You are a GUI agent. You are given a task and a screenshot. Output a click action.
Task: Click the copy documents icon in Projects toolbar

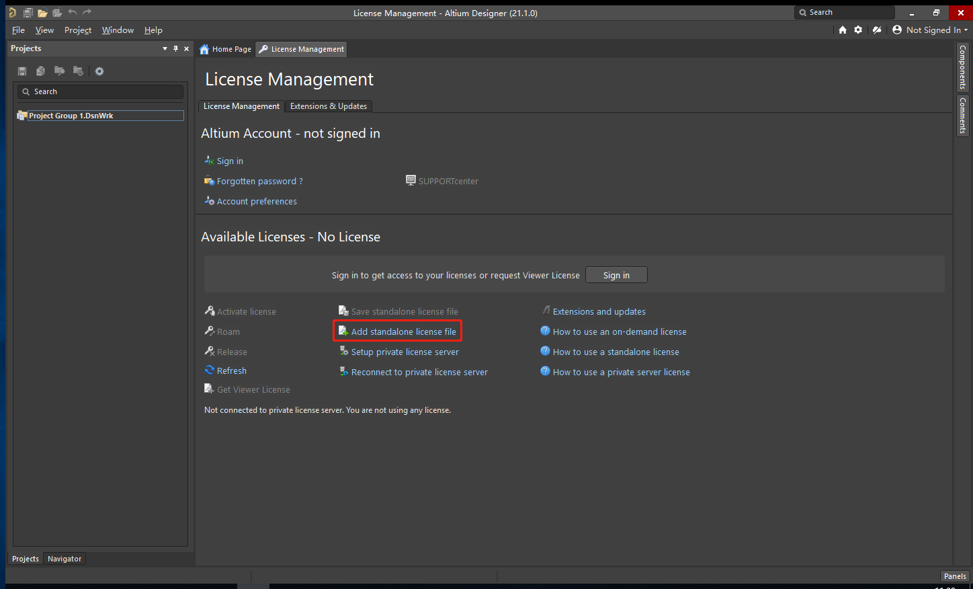click(x=40, y=71)
